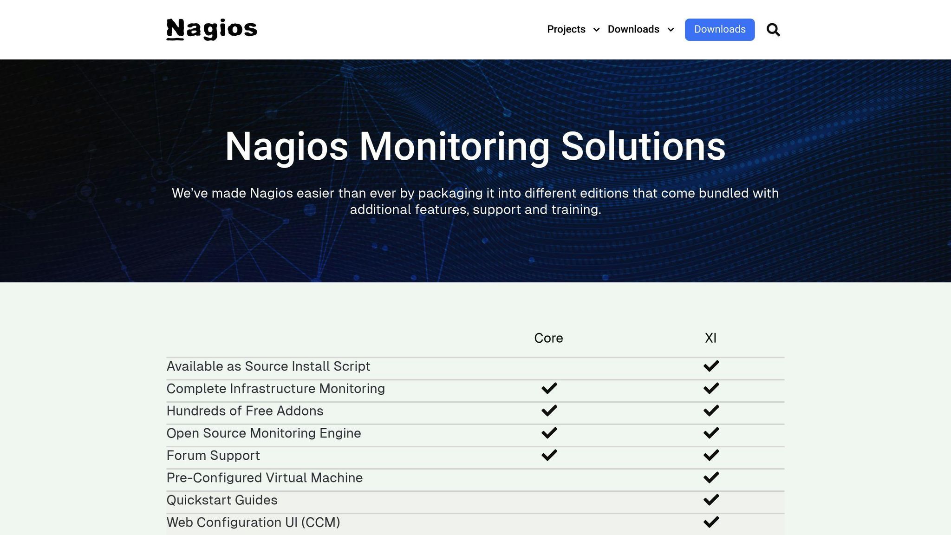Click Core checkmark for Open Source Monitoring Engine
The height and width of the screenshot is (535, 951).
(x=549, y=433)
